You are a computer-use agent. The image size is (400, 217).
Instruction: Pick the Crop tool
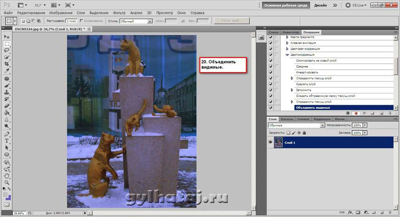(x=7, y=64)
